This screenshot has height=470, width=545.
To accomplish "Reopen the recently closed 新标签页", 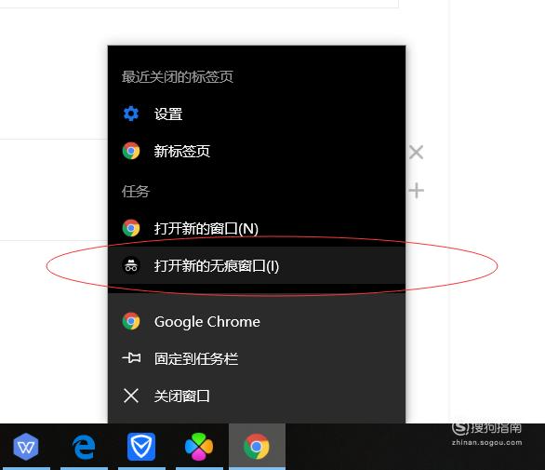I will pyautogui.click(x=257, y=151).
